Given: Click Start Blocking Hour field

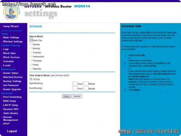Looking at the screenshot, I should 75,83.
